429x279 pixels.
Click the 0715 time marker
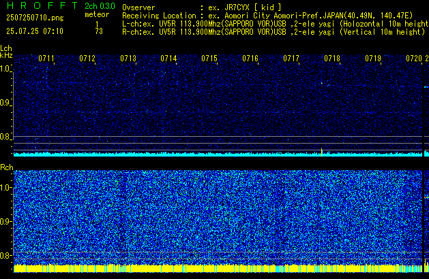[x=209, y=59]
